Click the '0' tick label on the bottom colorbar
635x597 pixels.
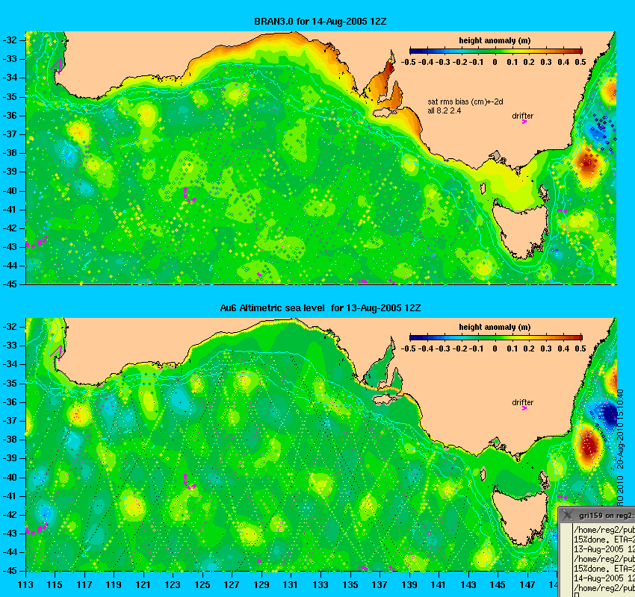point(495,348)
